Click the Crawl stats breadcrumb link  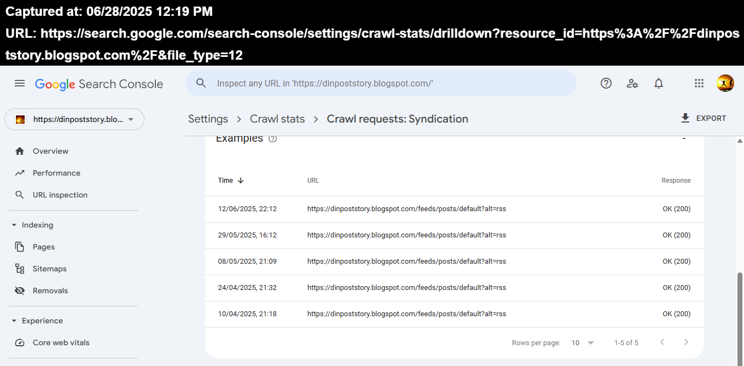pyautogui.click(x=277, y=119)
